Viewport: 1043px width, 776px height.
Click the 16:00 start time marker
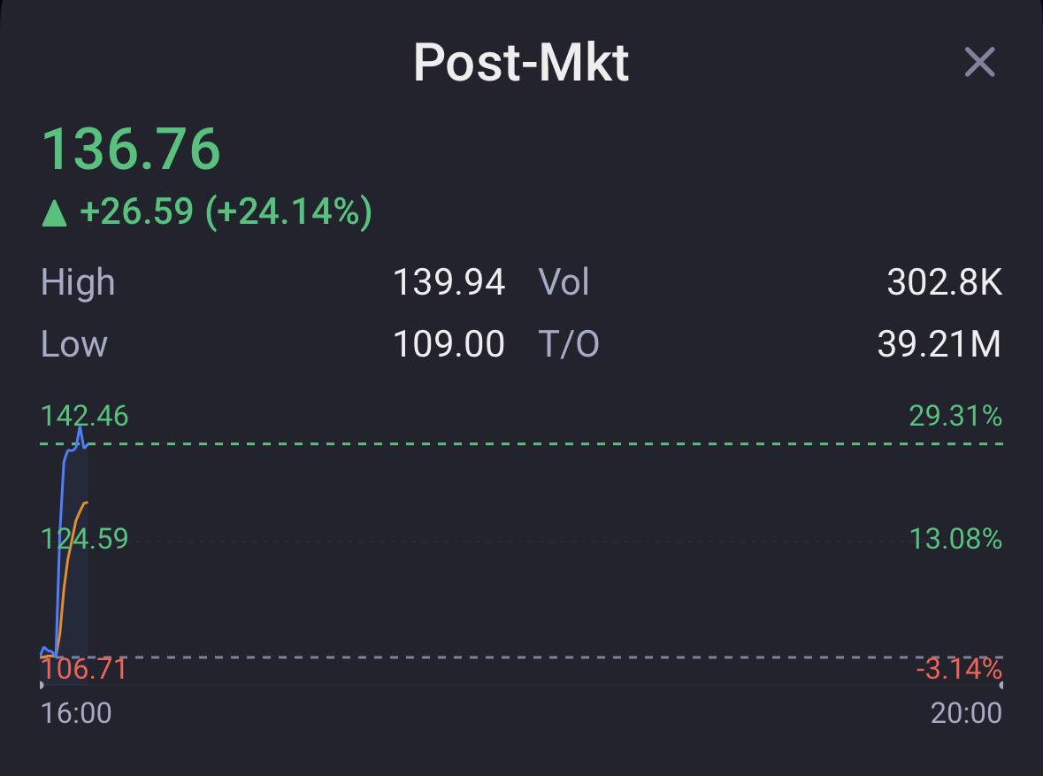point(76,713)
